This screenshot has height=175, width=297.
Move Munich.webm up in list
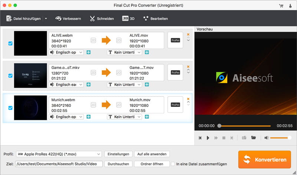pyautogui.click(x=188, y=102)
